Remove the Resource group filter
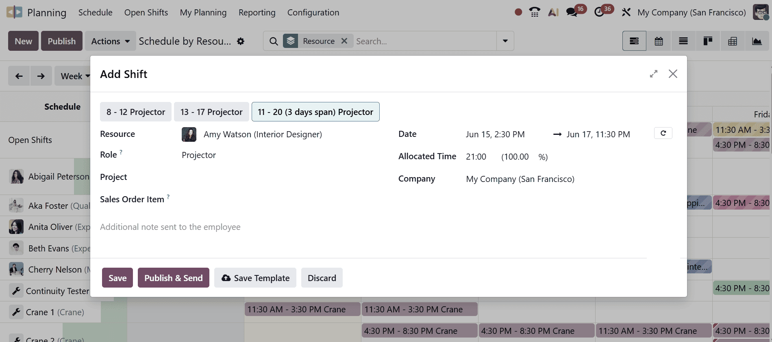Screen dimensions: 772x342 [344, 41]
